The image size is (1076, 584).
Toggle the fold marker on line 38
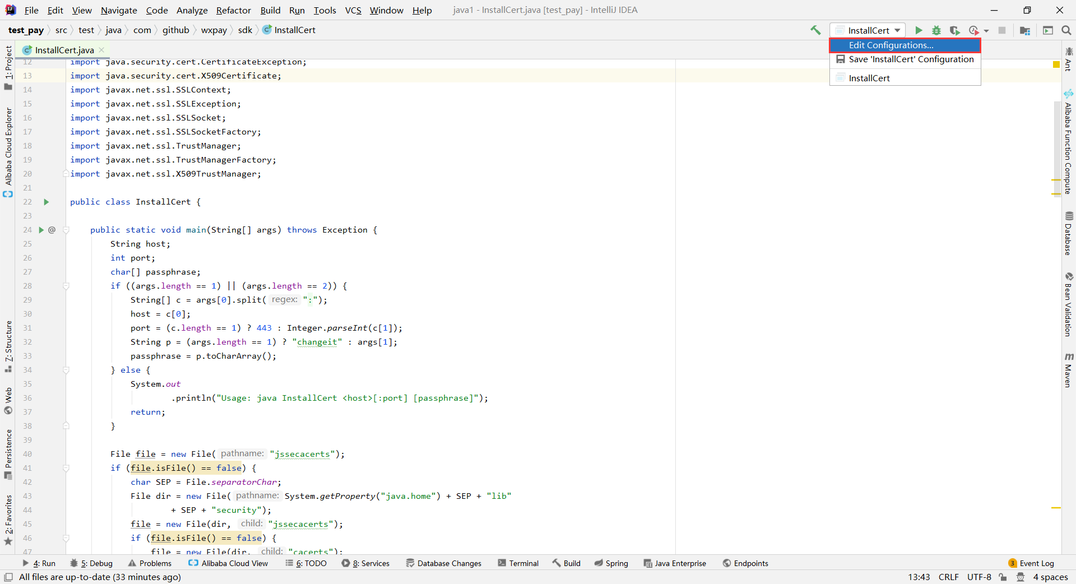coord(66,426)
